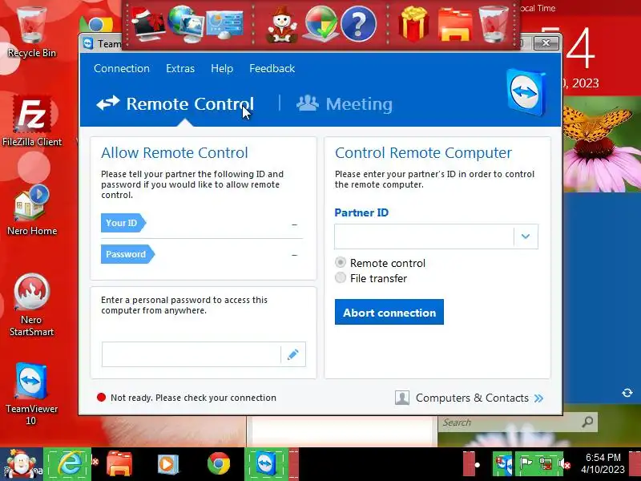Click the Chrome icon behind the top dock
The image size is (641, 481).
pyautogui.click(x=96, y=25)
